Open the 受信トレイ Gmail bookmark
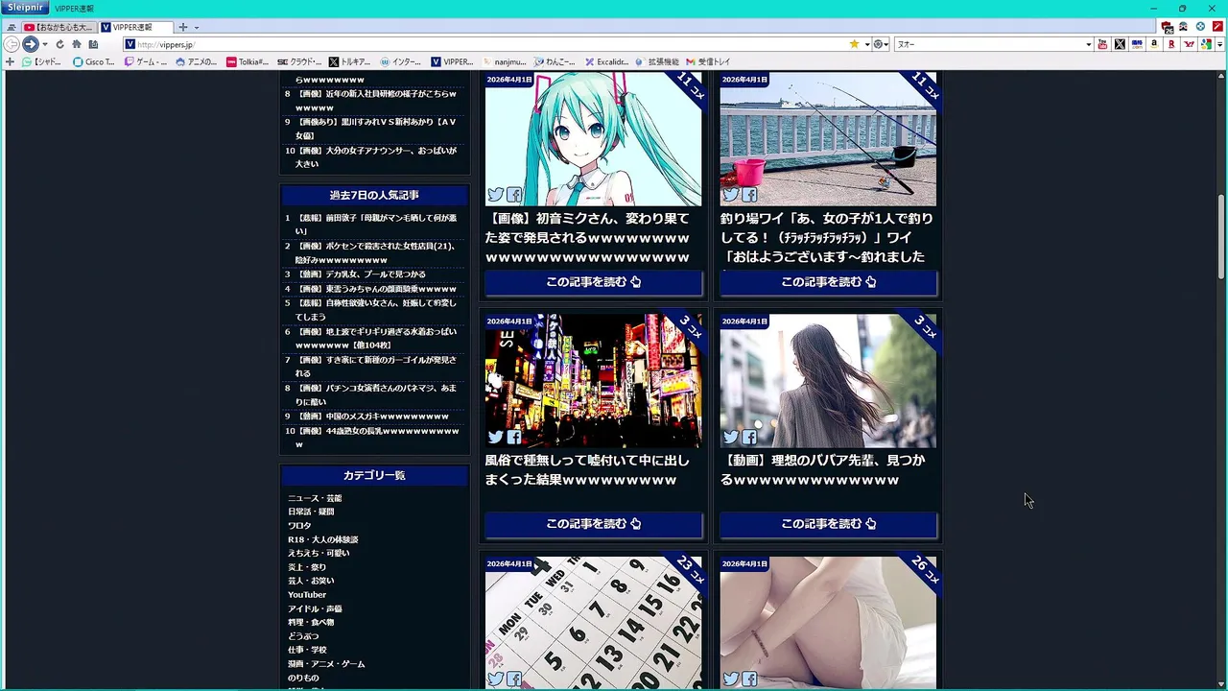The image size is (1228, 691). [708, 61]
